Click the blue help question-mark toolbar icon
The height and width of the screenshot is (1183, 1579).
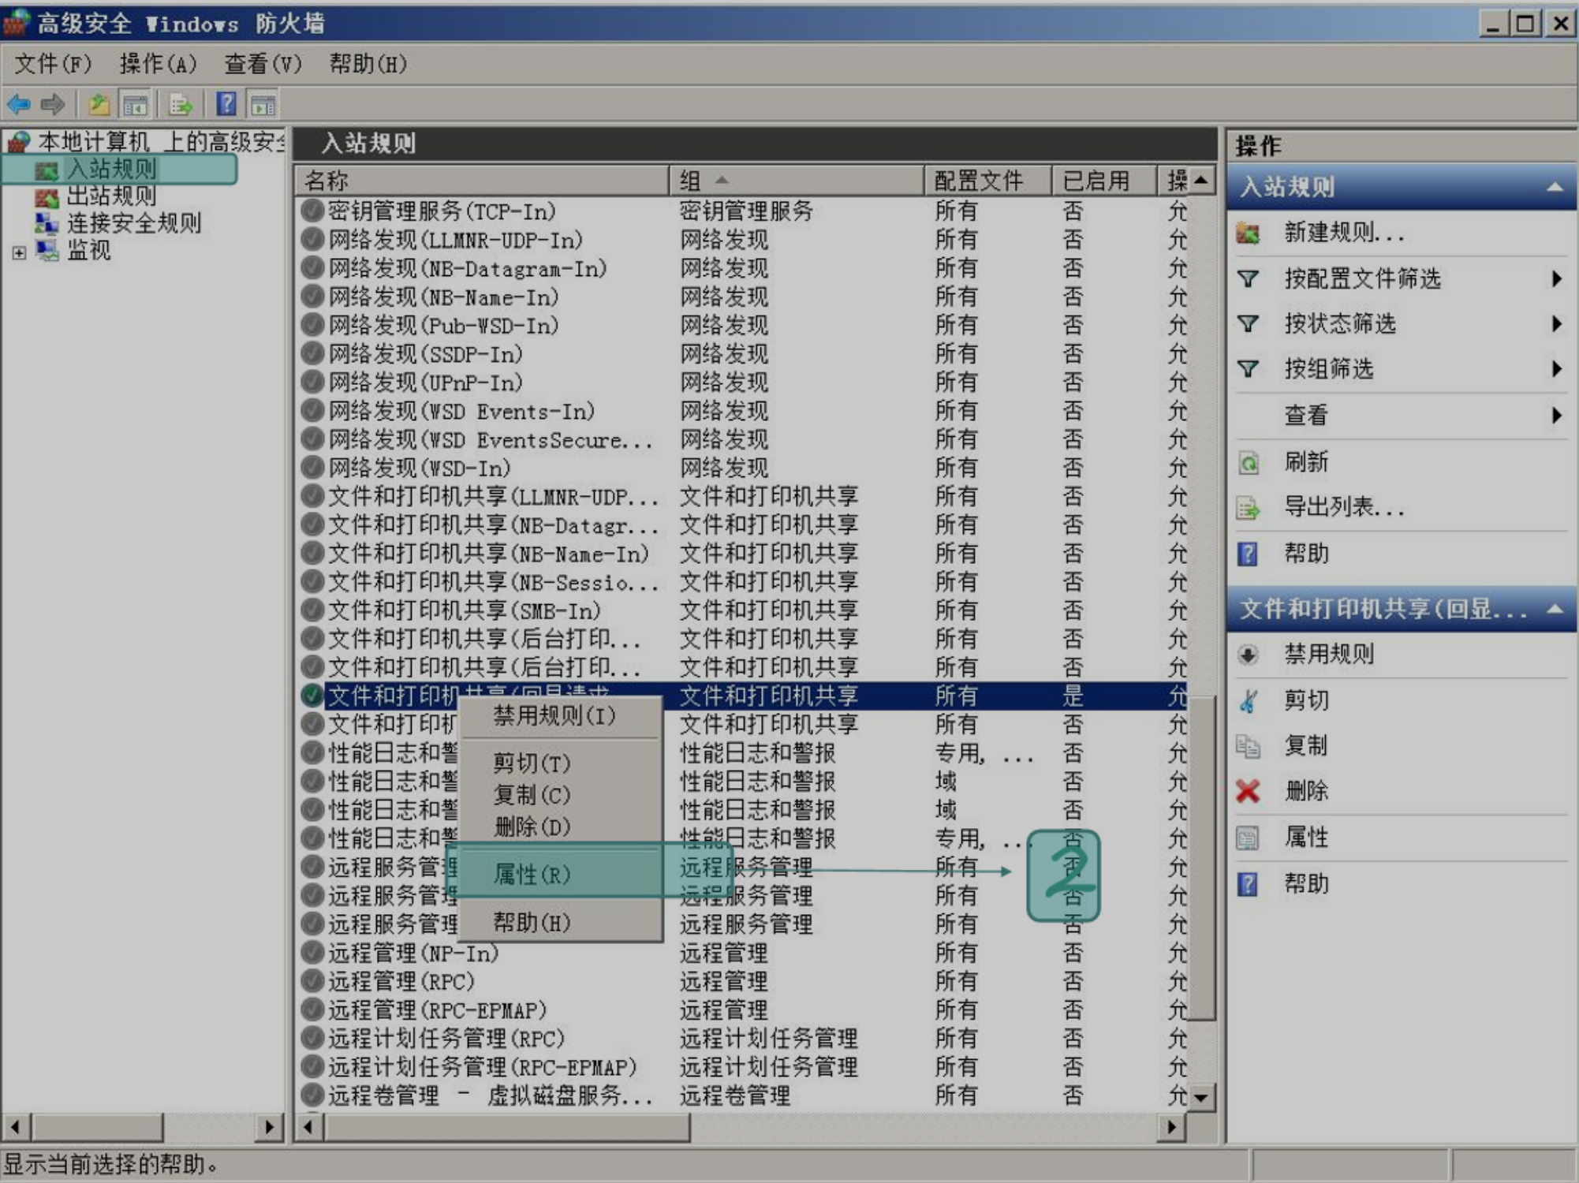point(226,104)
